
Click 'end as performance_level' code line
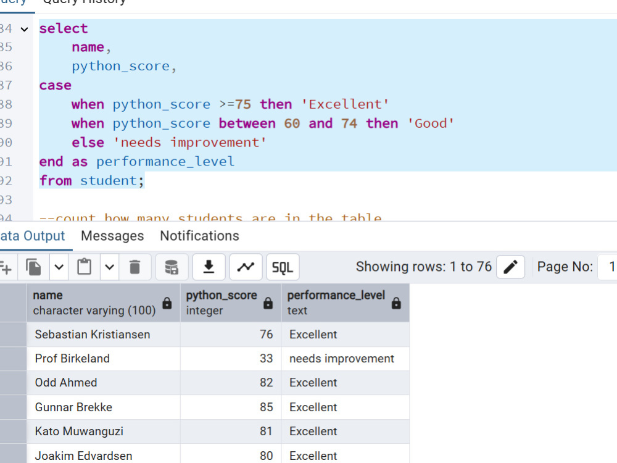click(x=137, y=162)
